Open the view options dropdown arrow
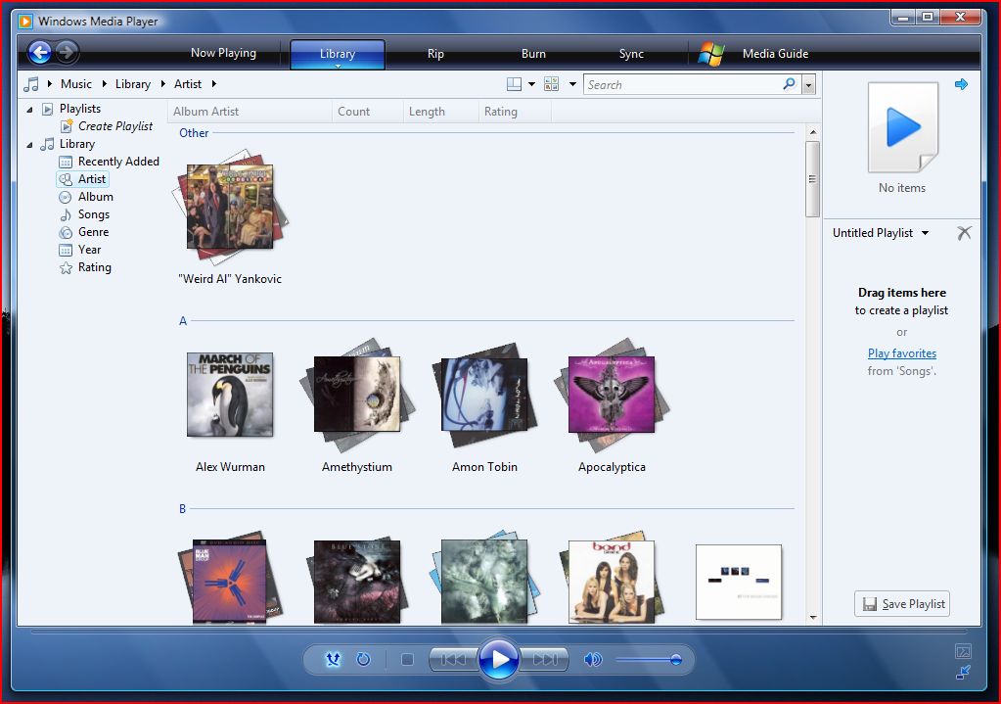Viewport: 1001px width, 704px height. pyautogui.click(x=572, y=84)
